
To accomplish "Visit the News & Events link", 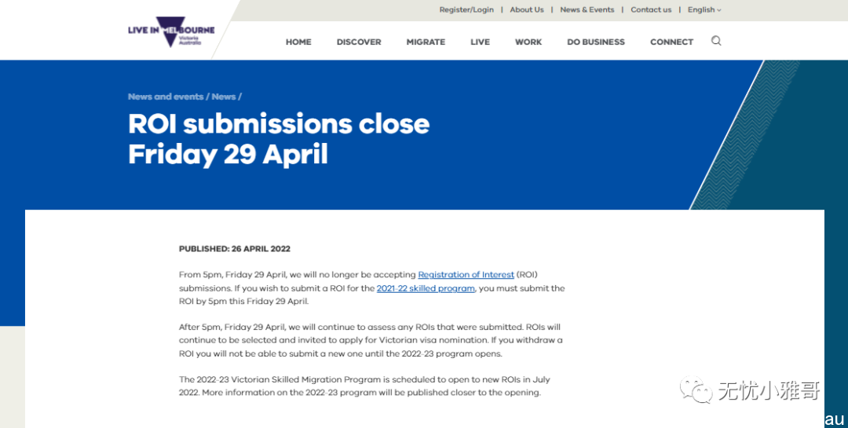I will coord(587,9).
